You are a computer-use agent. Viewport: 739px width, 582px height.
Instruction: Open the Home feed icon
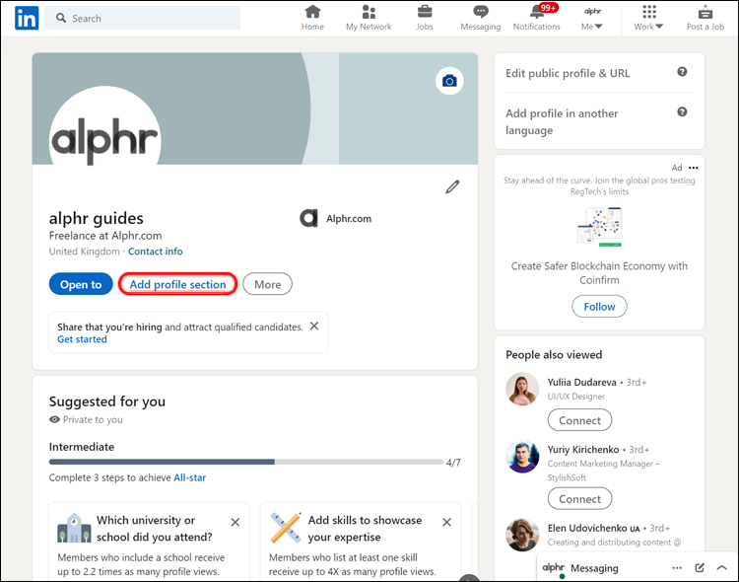coord(312,11)
